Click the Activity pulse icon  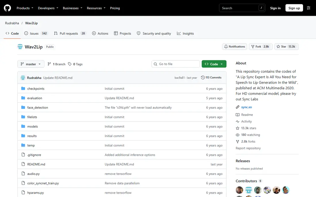point(238,121)
